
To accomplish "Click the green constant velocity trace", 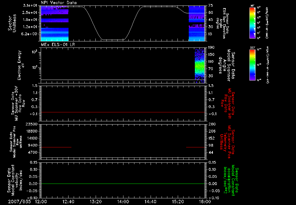I will (123, 184).
